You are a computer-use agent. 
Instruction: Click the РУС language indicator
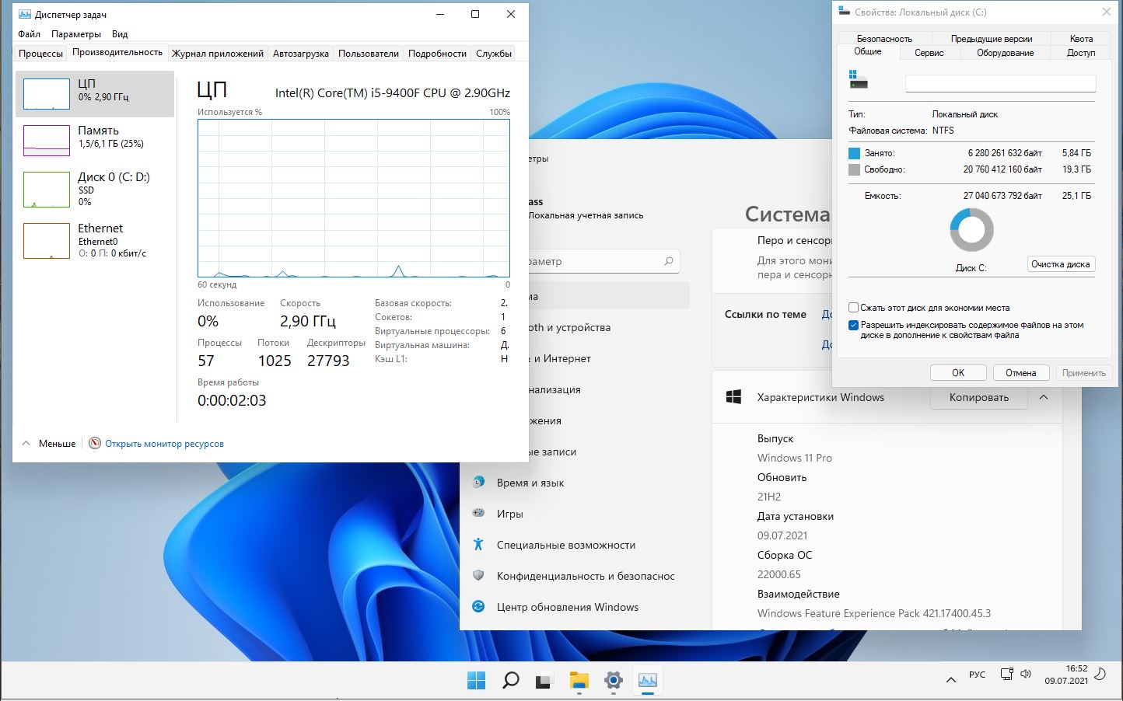tap(978, 675)
